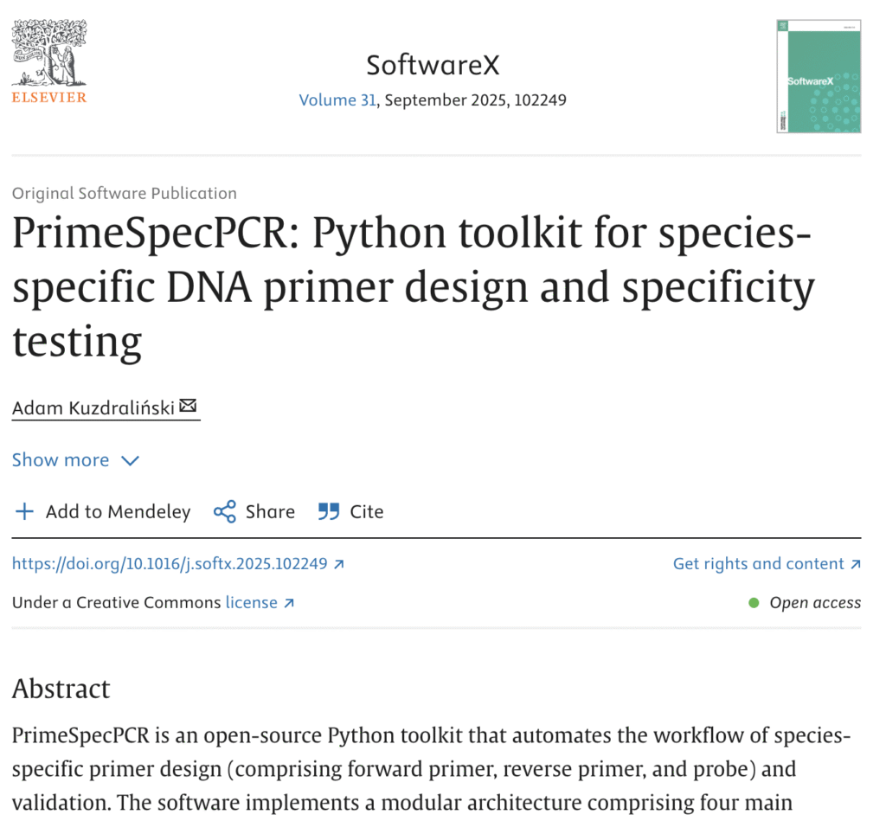Viewport: 886px width, 821px height.
Task: Expand the Show more section
Action: [x=61, y=460]
